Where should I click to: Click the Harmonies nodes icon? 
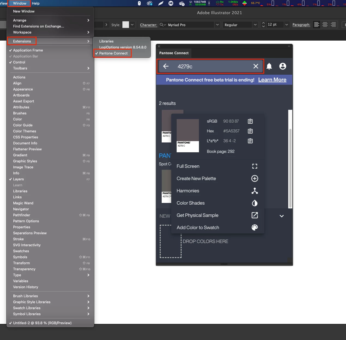[x=255, y=191]
